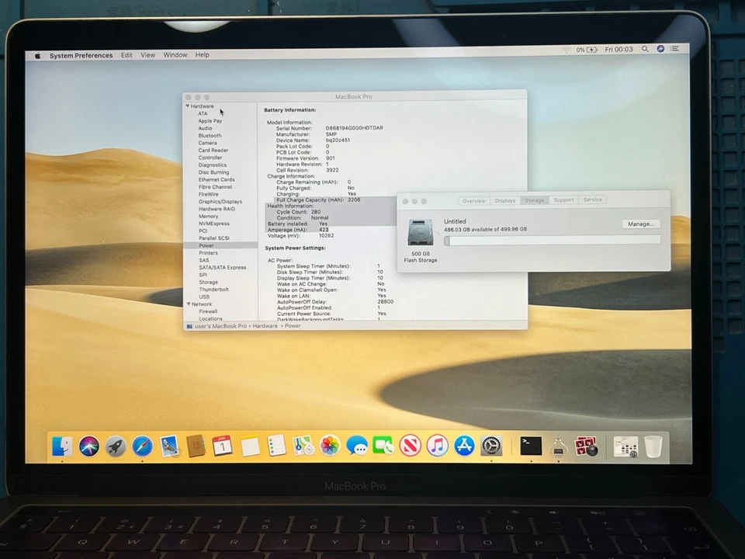Switch to Overview tab
This screenshot has height=559, width=745.
click(x=473, y=200)
